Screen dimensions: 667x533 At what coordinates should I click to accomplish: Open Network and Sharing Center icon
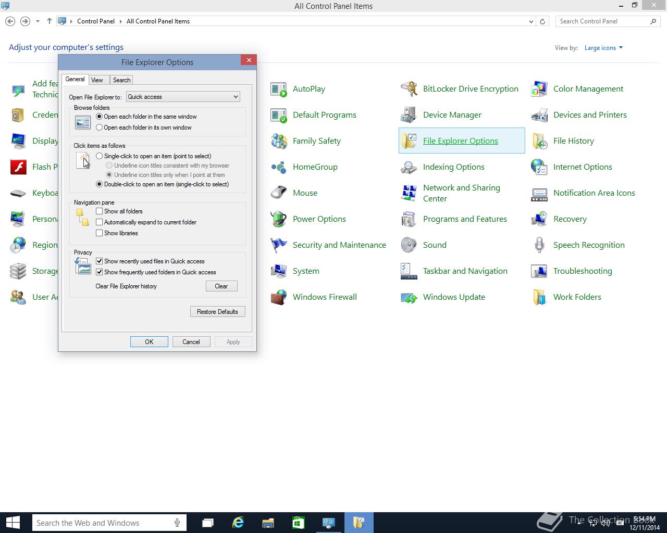pos(409,193)
